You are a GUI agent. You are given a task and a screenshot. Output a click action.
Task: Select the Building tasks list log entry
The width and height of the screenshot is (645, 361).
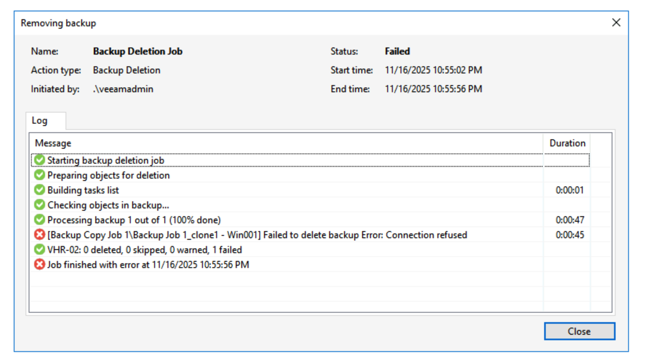click(x=83, y=190)
